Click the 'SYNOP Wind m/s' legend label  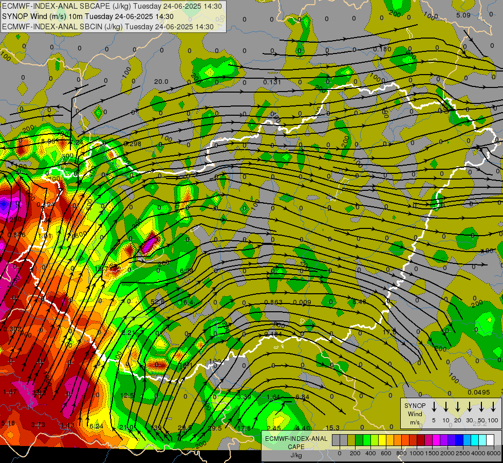click(x=415, y=414)
